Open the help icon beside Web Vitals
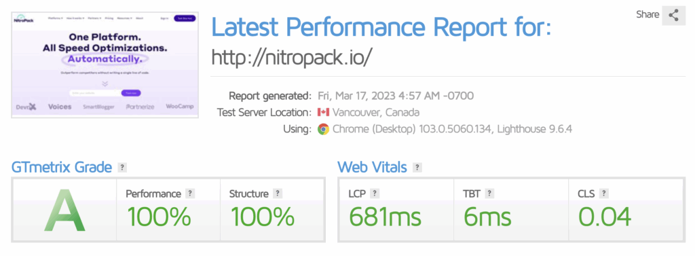 (x=417, y=168)
